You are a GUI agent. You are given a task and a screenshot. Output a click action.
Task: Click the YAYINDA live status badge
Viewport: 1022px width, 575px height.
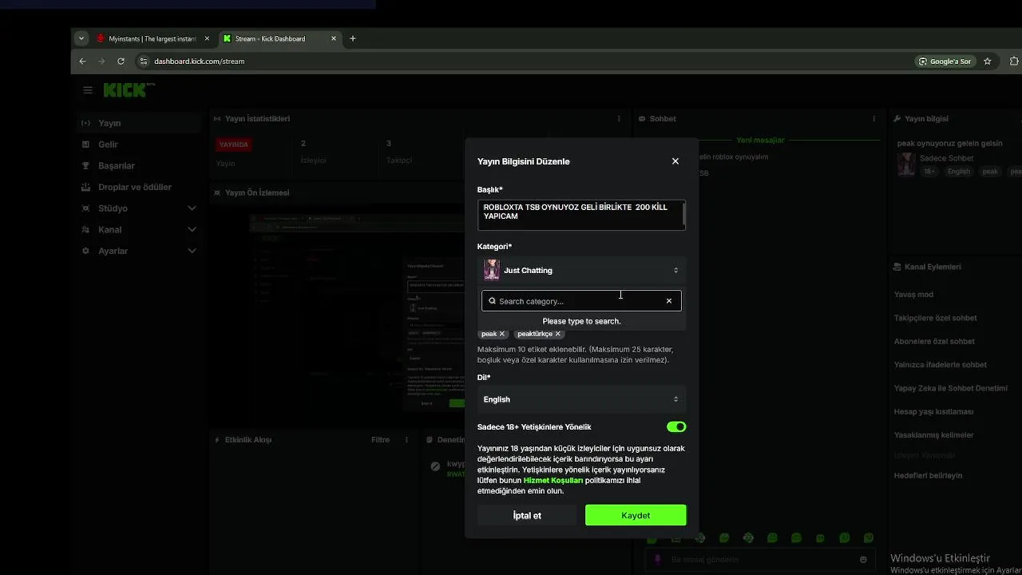234,145
